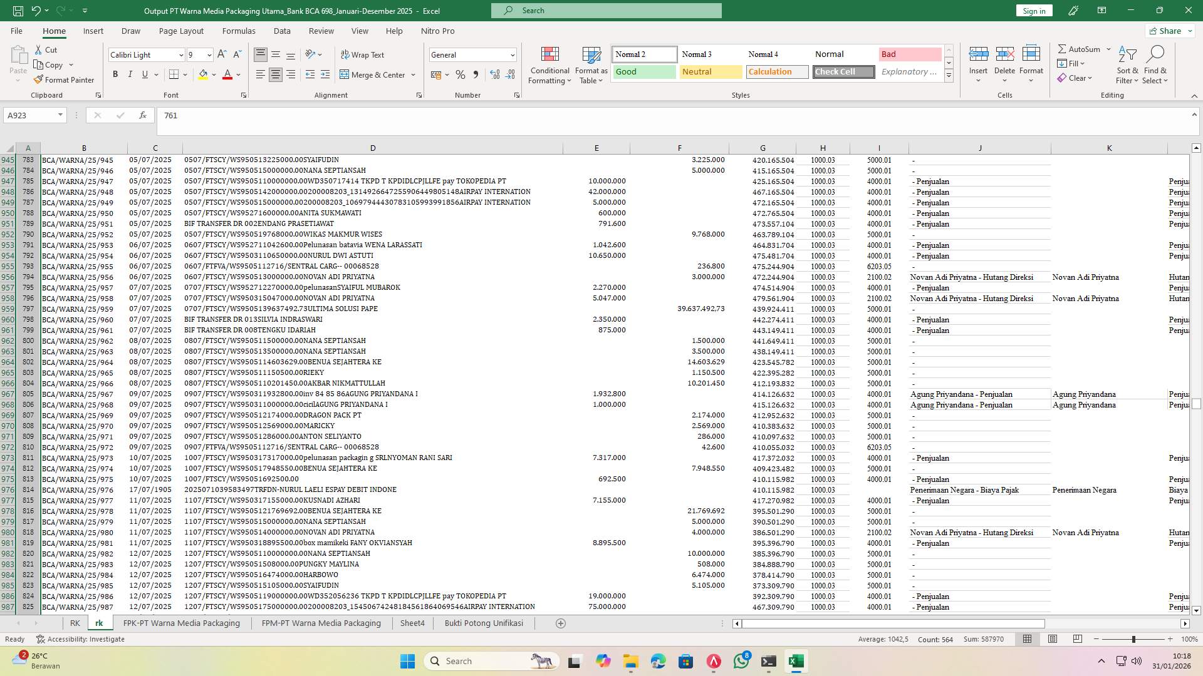Screen dimensions: 1203x676
Task: Apply the Percent Style number format
Action: click(x=461, y=74)
